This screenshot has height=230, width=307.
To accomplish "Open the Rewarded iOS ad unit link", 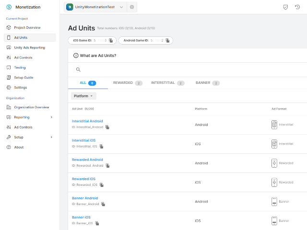I will (83, 179).
